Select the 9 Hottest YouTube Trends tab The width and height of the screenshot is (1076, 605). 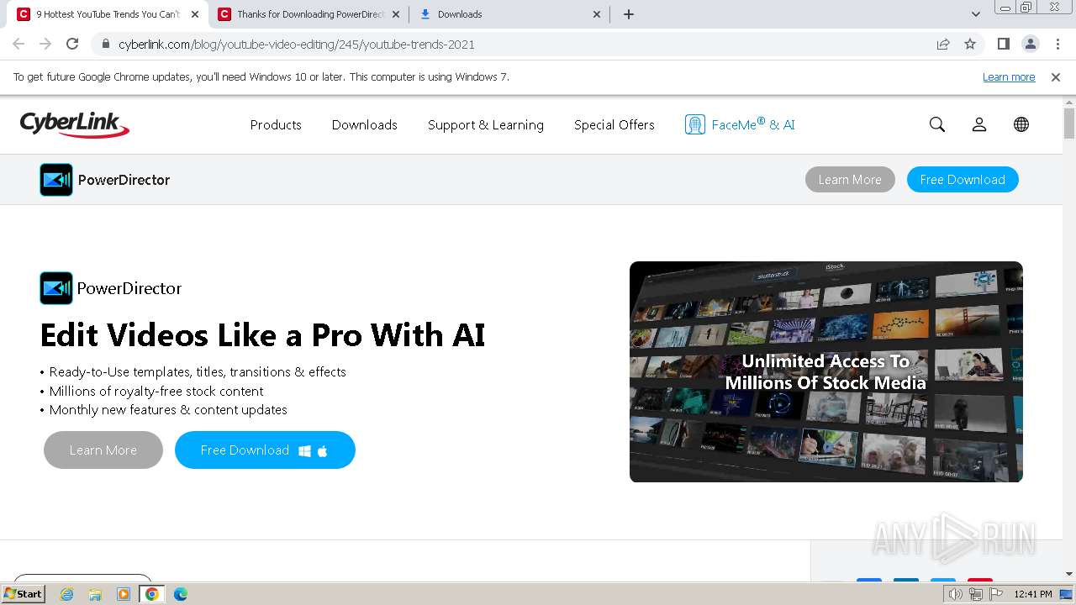[108, 14]
